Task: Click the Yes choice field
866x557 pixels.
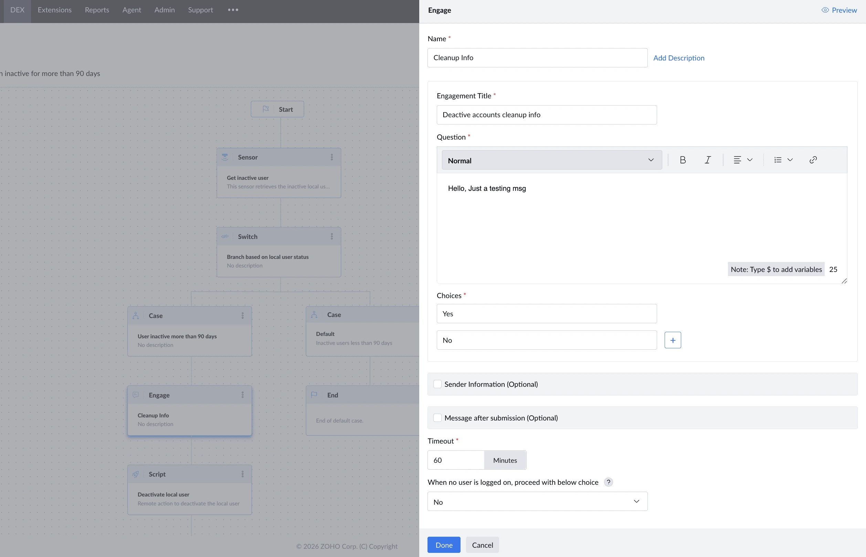Action: click(x=547, y=314)
